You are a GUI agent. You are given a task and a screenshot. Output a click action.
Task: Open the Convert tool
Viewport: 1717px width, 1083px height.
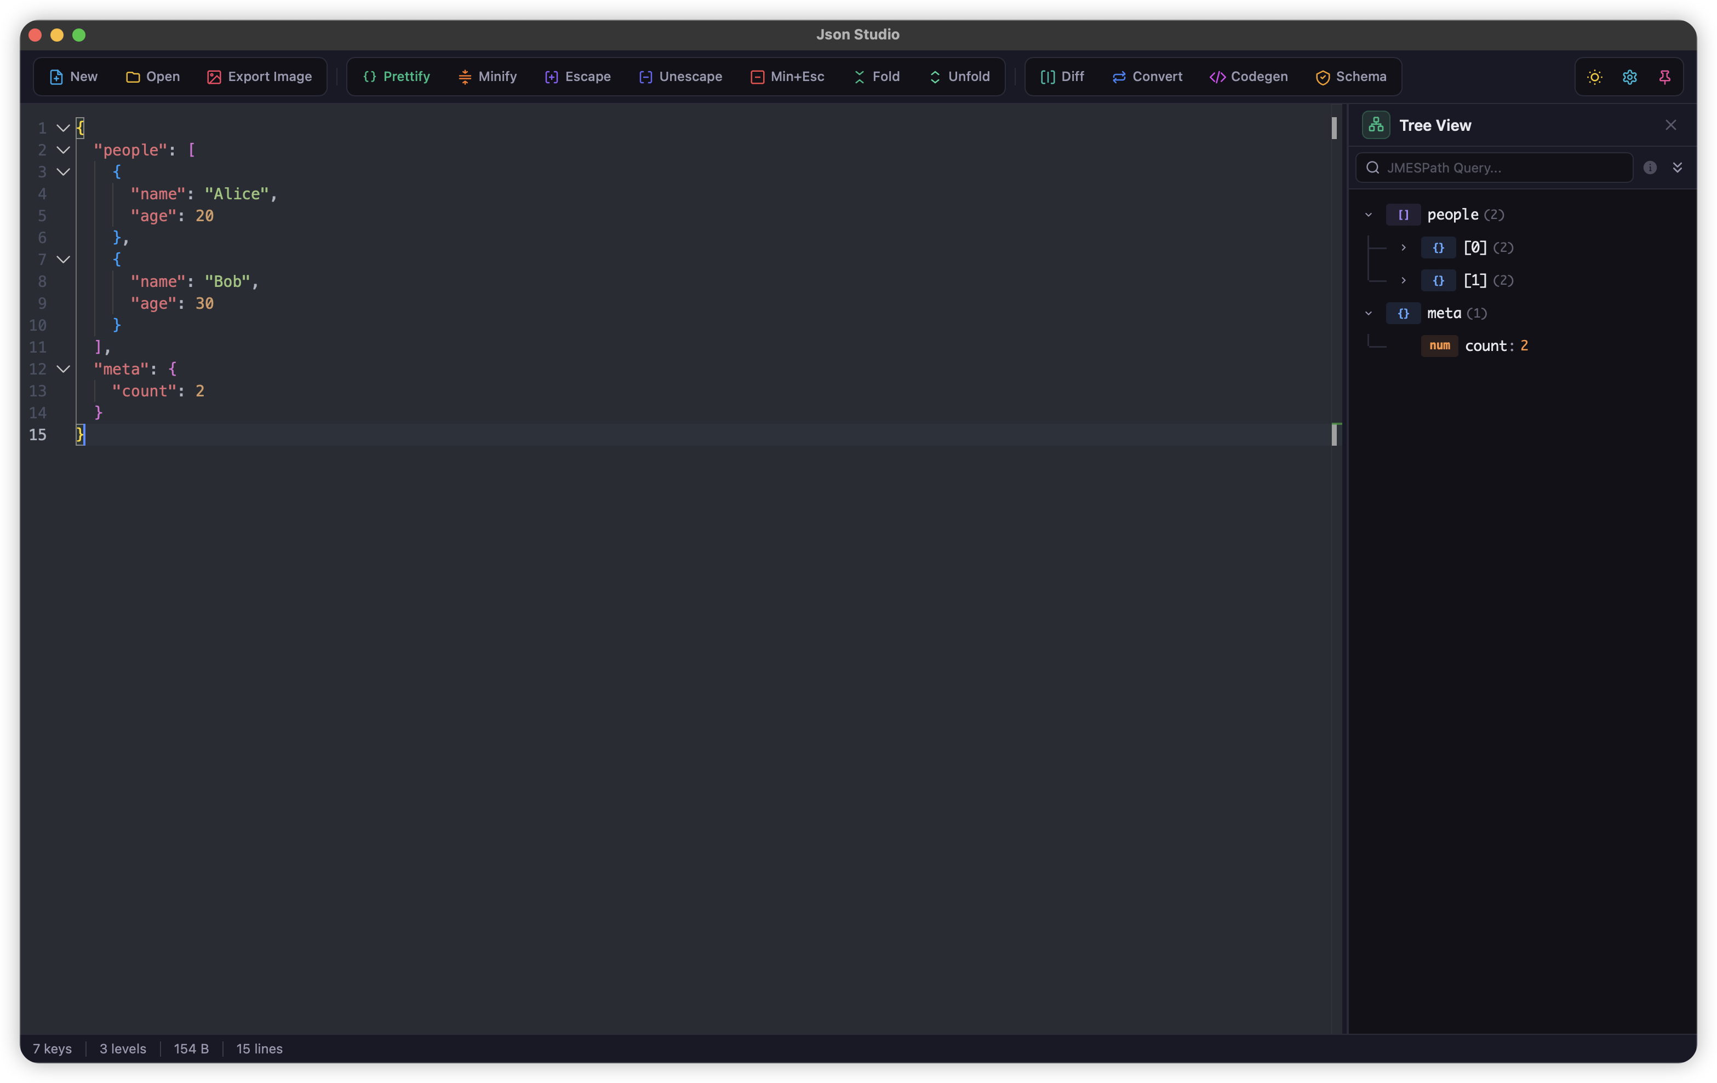tap(1147, 76)
